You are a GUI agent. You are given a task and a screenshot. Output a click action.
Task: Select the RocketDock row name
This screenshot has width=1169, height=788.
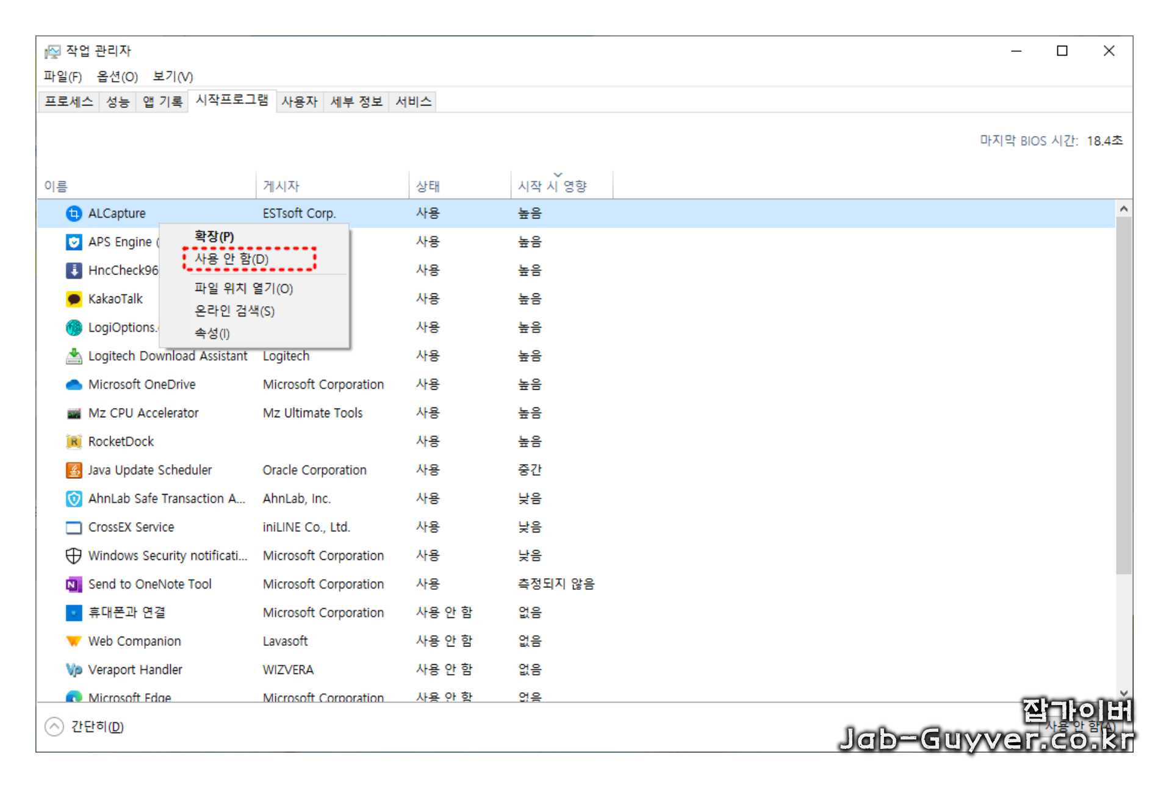(121, 442)
